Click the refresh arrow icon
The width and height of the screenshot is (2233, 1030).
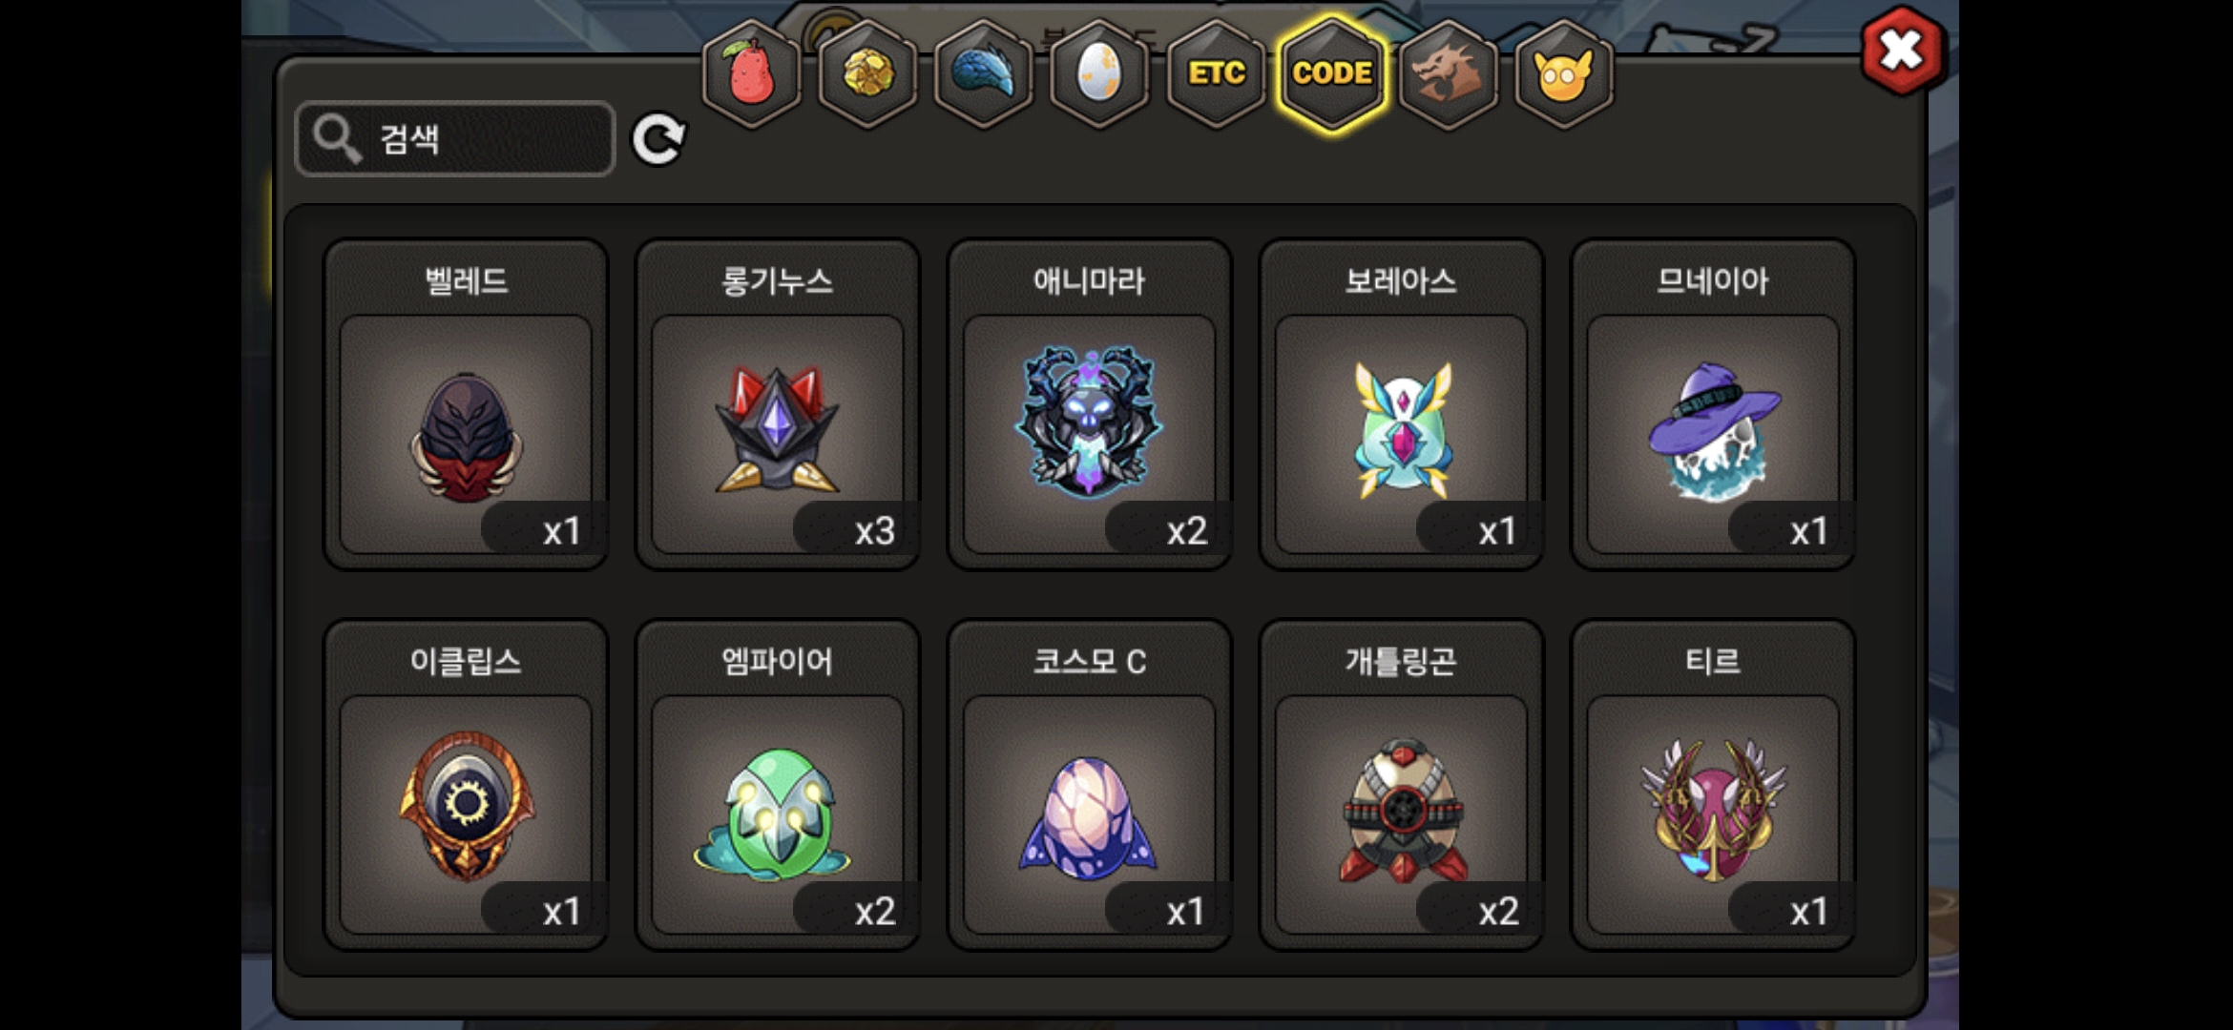tap(658, 139)
